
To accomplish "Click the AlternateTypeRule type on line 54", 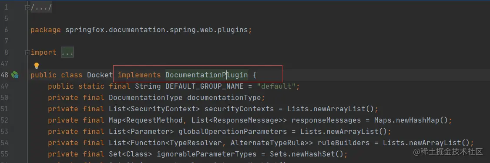I will click(268, 143).
